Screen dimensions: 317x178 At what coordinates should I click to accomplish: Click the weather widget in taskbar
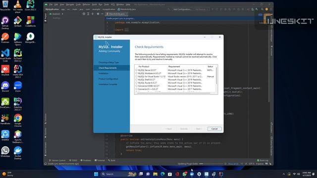tap(7, 174)
